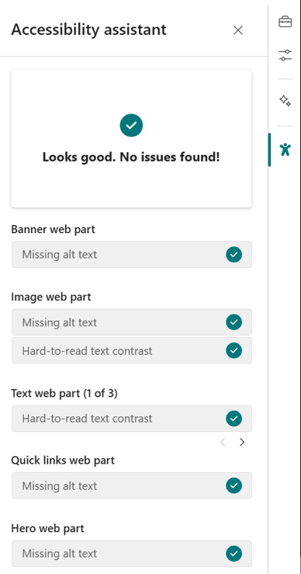Click the 'Looks good. No issues found!' card
This screenshot has height=574, width=301.
(x=131, y=139)
